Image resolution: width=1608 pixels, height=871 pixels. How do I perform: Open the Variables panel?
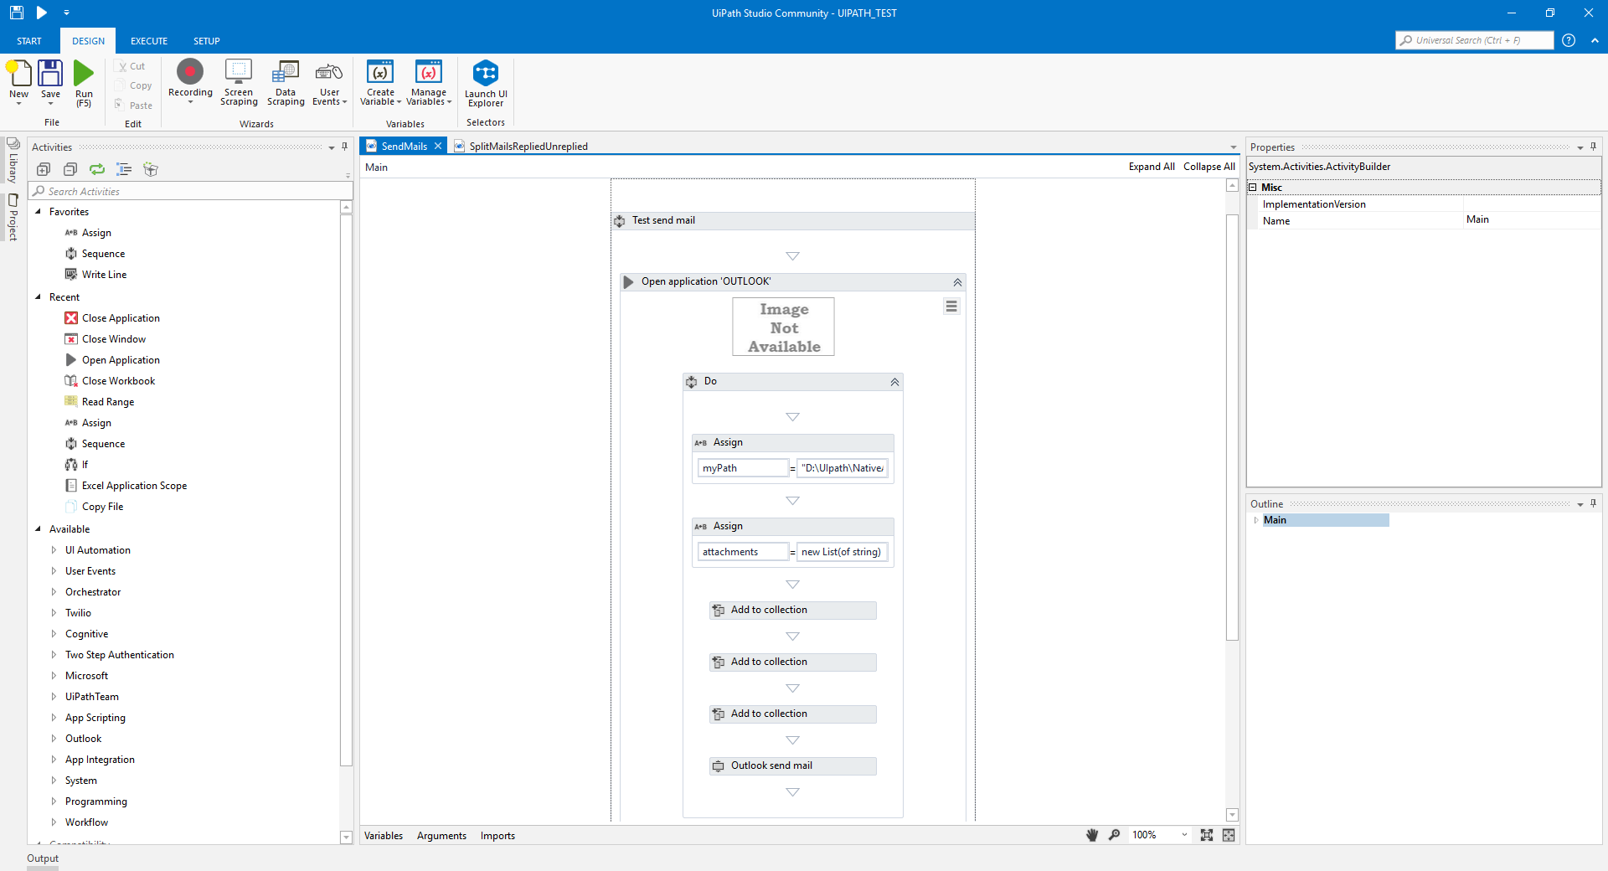click(x=384, y=836)
